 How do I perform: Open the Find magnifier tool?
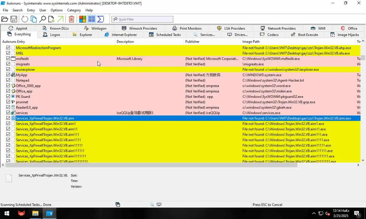coord(43,19)
